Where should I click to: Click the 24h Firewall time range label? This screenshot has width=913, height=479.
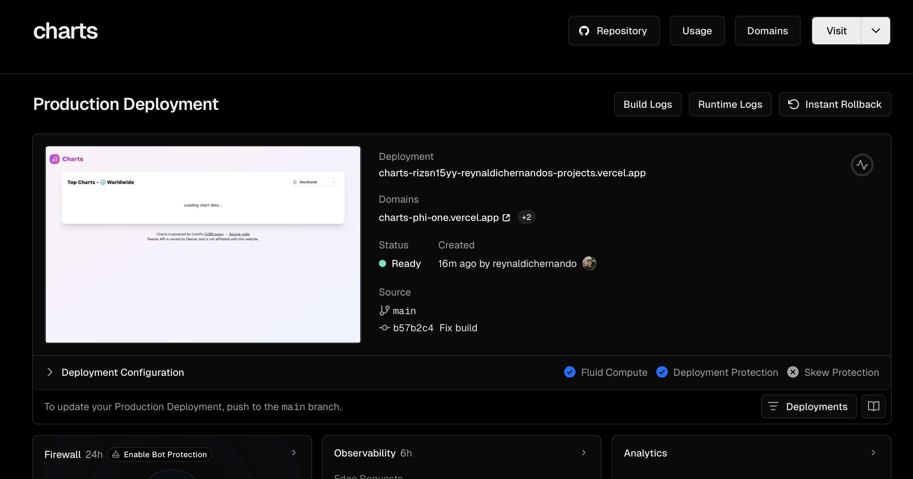coord(94,454)
